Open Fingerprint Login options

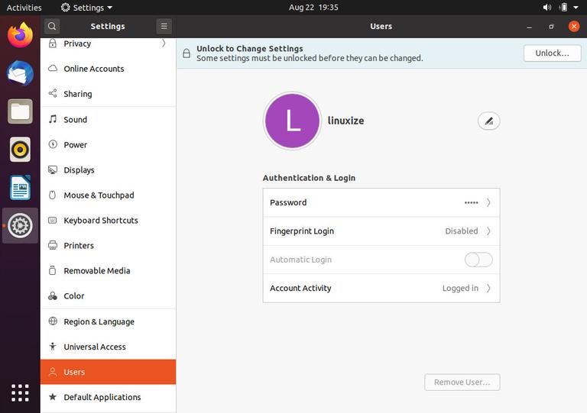(381, 231)
